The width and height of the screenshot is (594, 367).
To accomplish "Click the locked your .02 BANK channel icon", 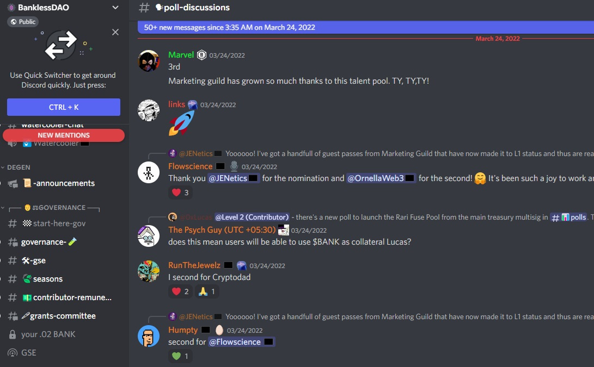I will [x=13, y=334].
